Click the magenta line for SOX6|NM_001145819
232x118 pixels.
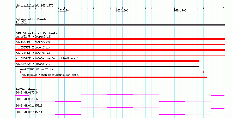(120, 108)
